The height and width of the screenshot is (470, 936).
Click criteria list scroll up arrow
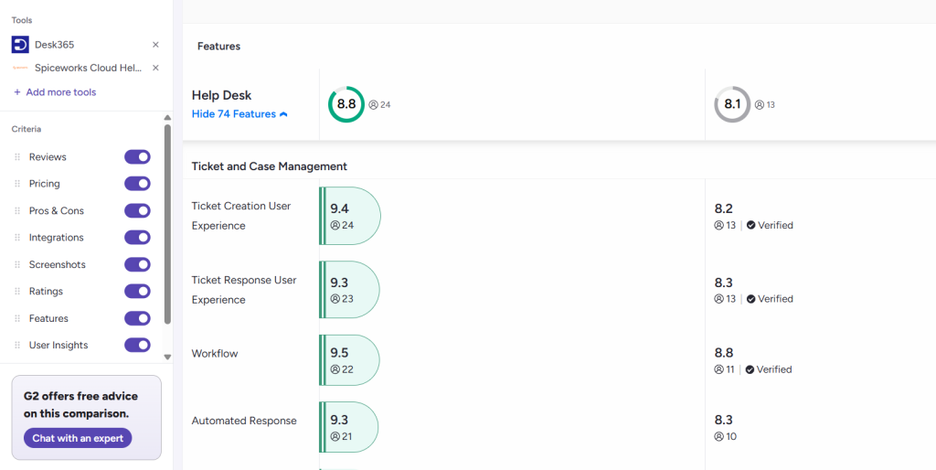(x=168, y=118)
